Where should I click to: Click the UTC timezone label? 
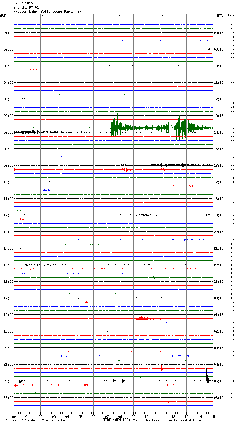pyautogui.click(x=220, y=16)
